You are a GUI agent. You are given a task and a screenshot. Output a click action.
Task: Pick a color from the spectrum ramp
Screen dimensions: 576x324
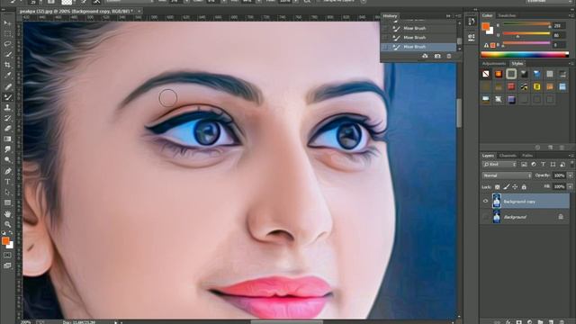pos(525,55)
